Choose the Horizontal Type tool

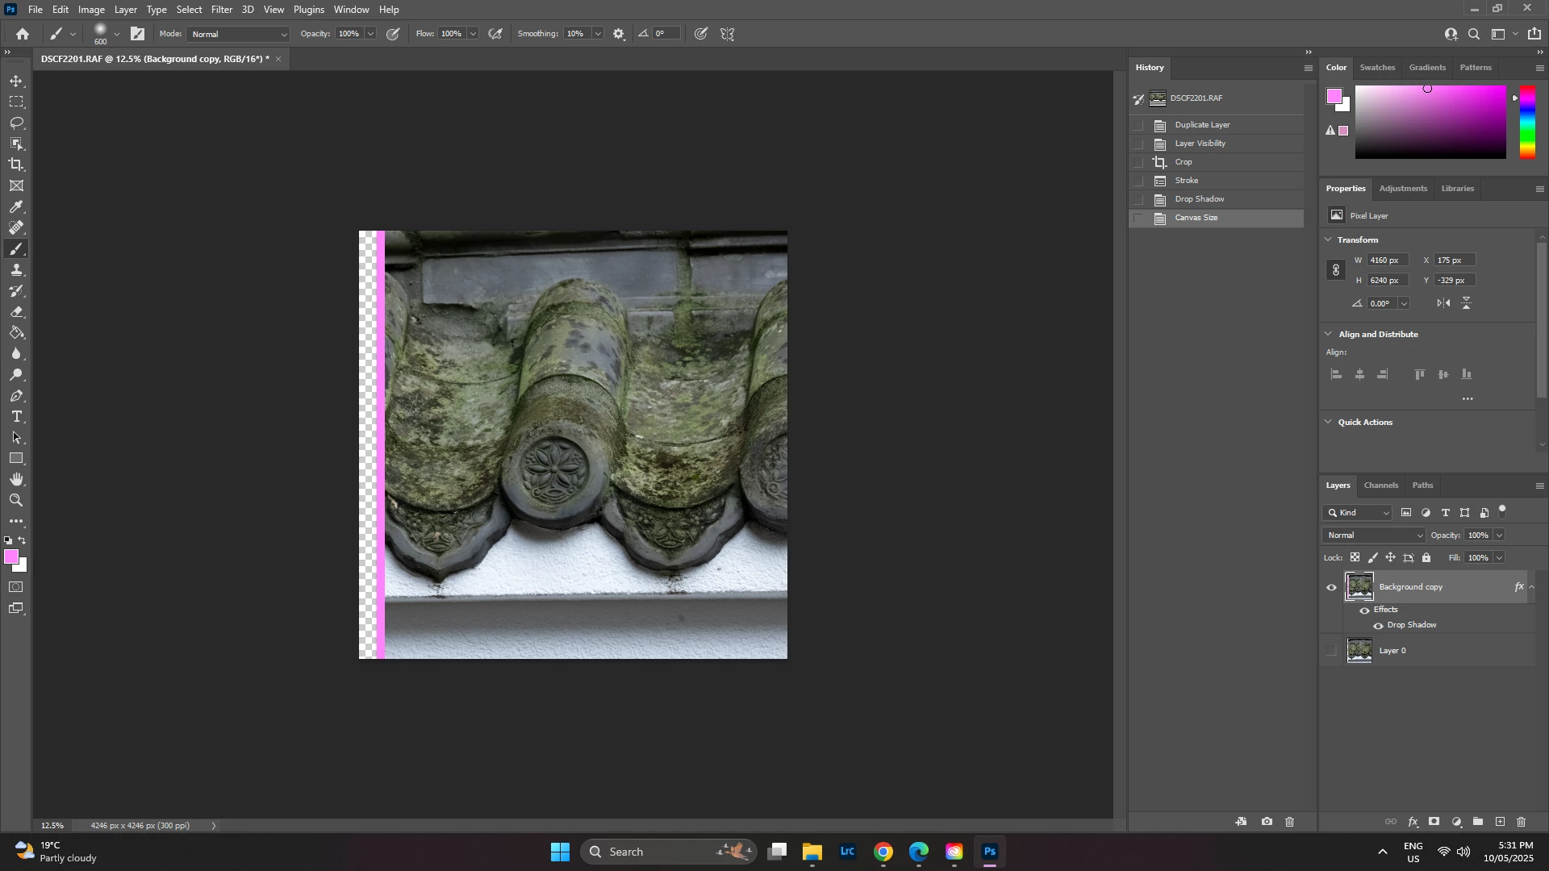pos(16,417)
